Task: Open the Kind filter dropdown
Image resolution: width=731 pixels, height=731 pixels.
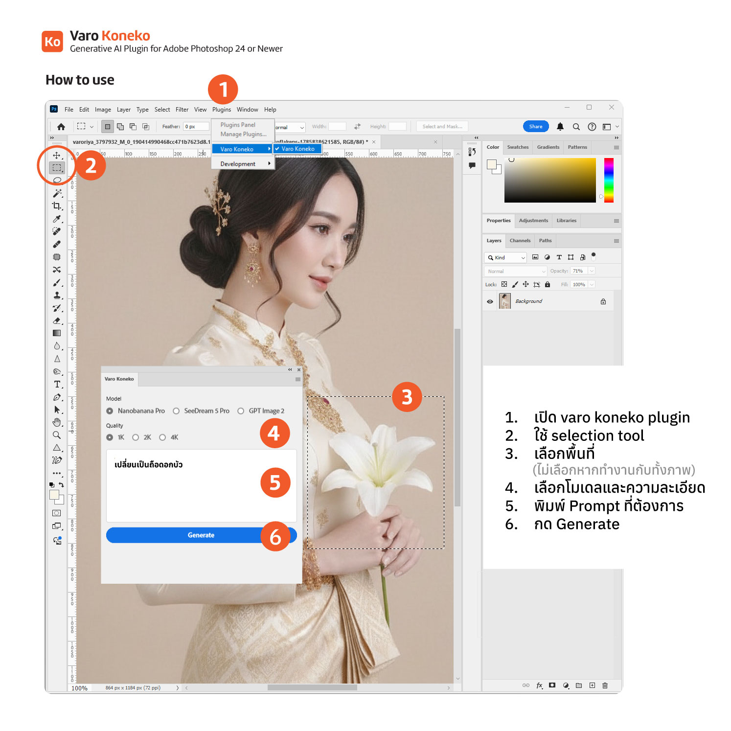Action: coord(505,257)
